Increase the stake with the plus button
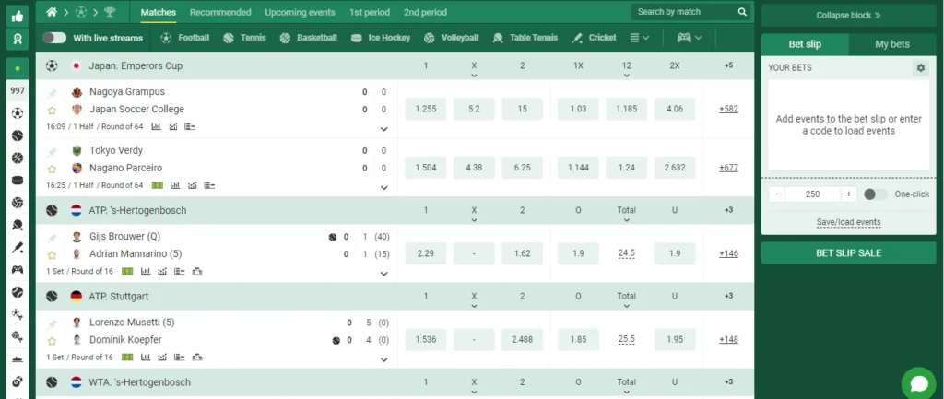This screenshot has width=944, height=399. [848, 194]
